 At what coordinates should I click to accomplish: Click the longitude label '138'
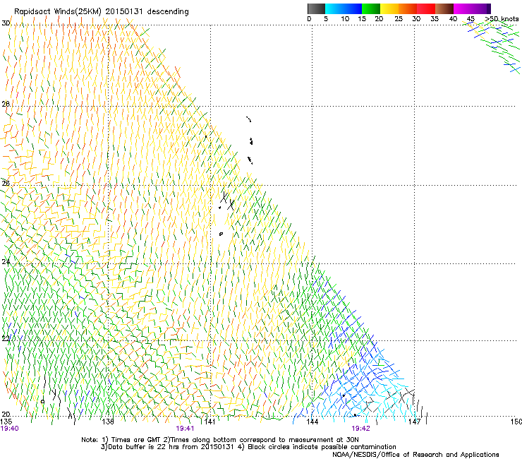coord(108,422)
